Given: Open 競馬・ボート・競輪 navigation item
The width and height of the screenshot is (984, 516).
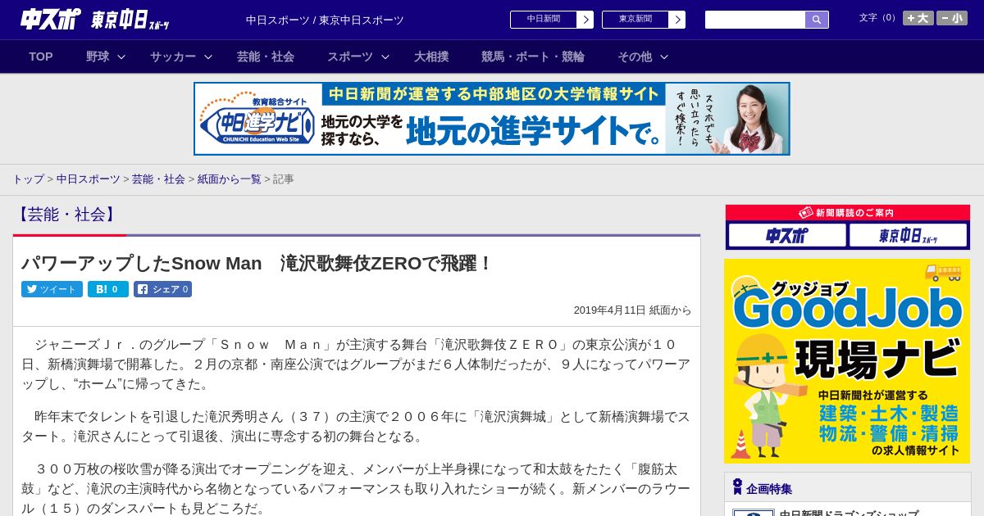Looking at the screenshot, I should (x=533, y=57).
